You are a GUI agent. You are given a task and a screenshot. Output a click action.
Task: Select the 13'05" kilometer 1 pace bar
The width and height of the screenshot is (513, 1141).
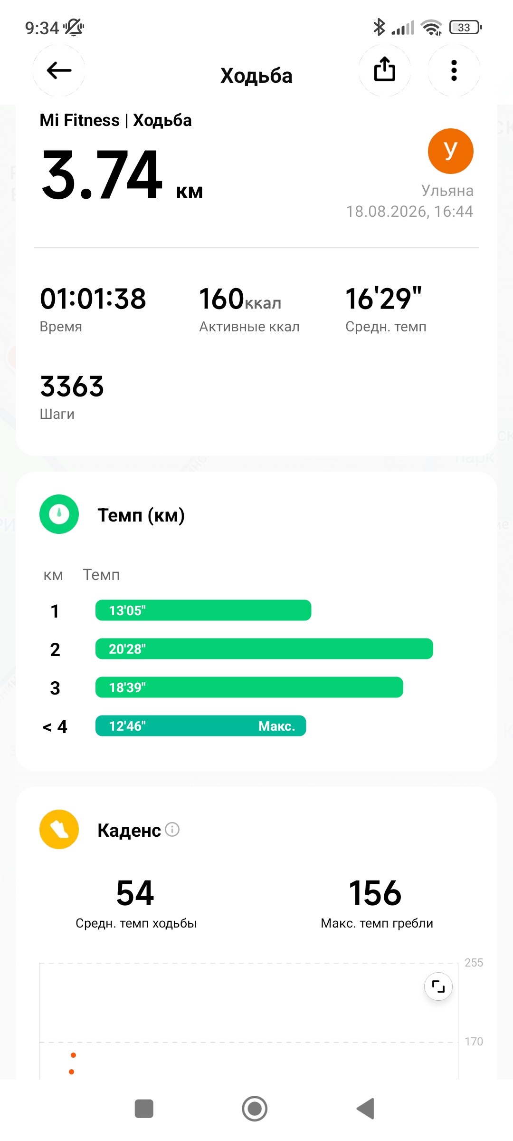coord(203,610)
